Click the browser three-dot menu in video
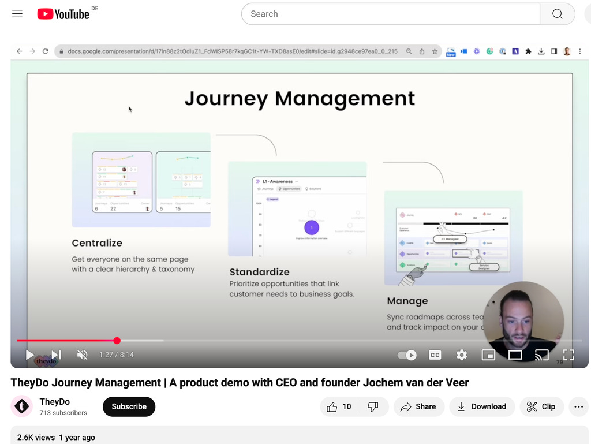 (579, 51)
